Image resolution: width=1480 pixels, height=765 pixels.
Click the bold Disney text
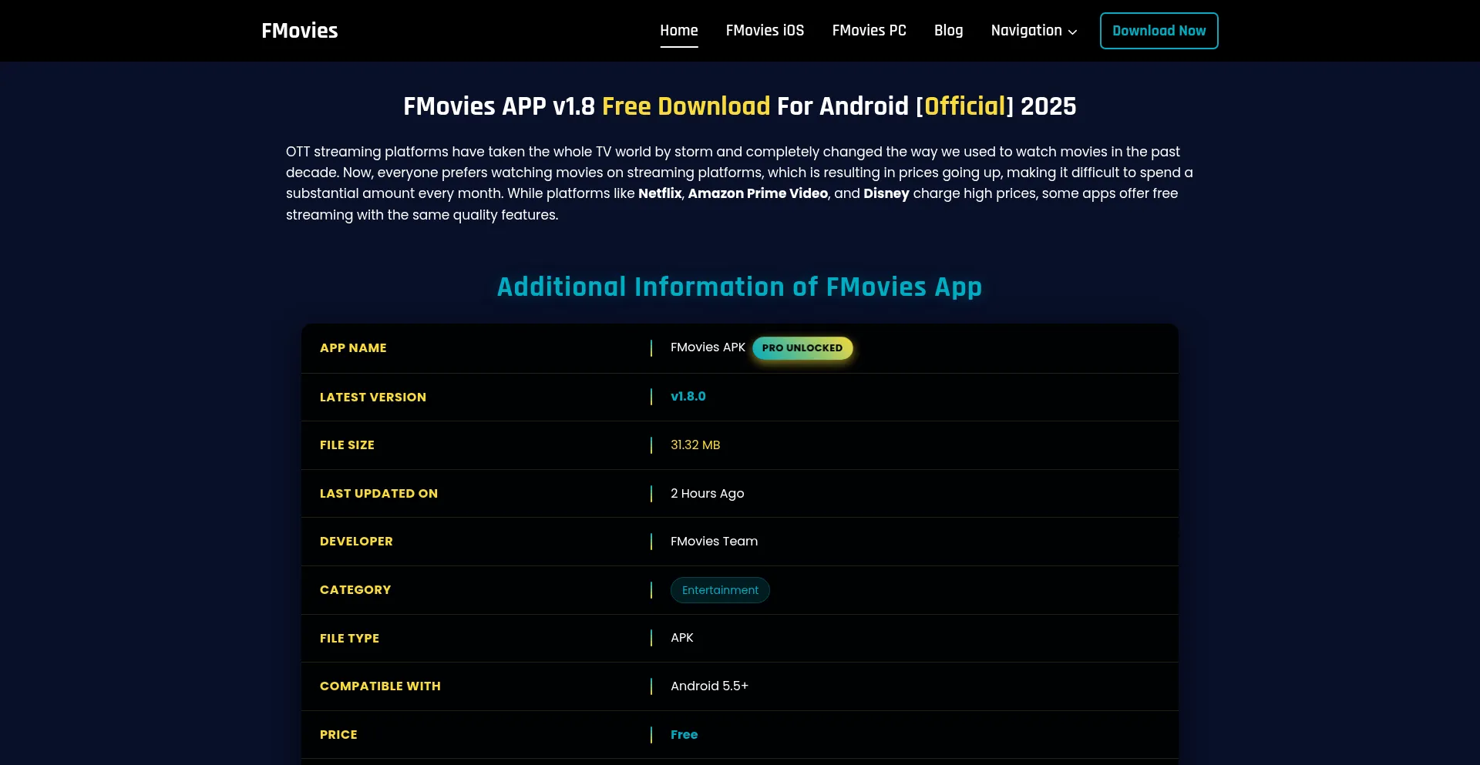coord(886,193)
